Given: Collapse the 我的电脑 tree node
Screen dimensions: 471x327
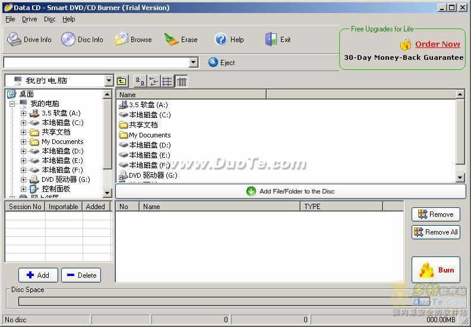Looking at the screenshot, I should [12, 104].
